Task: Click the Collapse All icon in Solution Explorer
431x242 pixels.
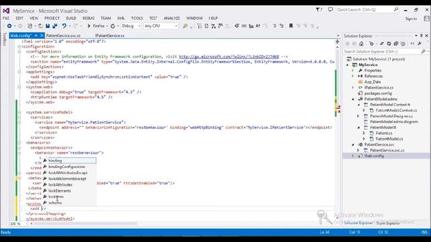Action: click(396, 44)
